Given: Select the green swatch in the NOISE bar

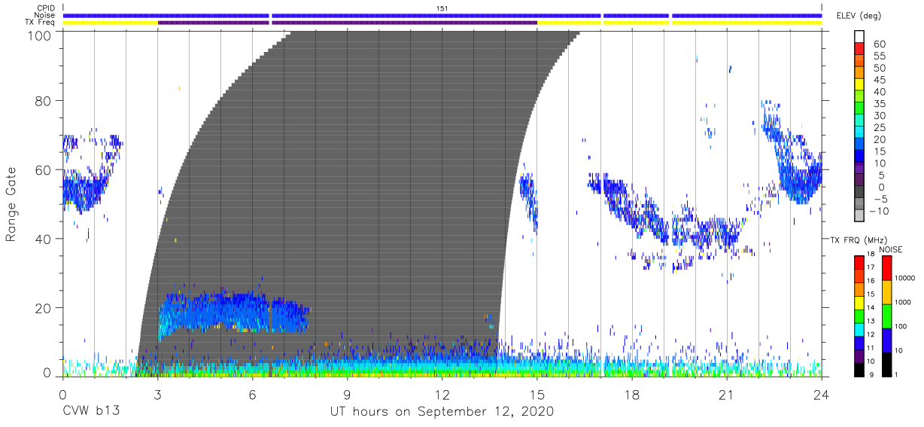Looking at the screenshot, I should 886,316.
